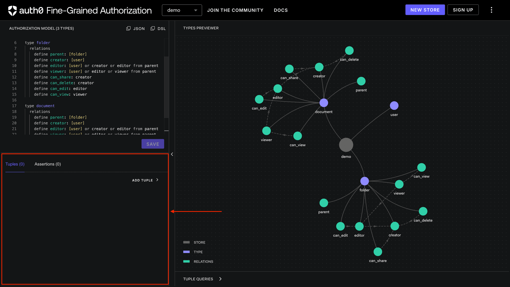Copy the authorization model as DSL

coord(158,28)
